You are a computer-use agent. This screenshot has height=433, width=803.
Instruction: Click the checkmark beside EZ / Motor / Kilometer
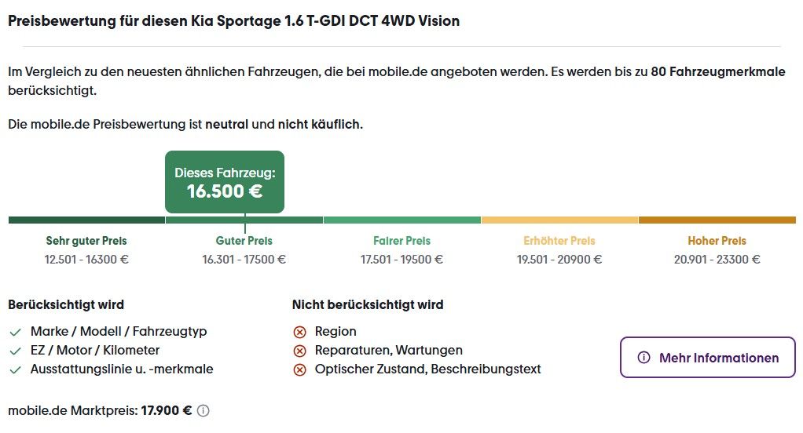(15, 351)
